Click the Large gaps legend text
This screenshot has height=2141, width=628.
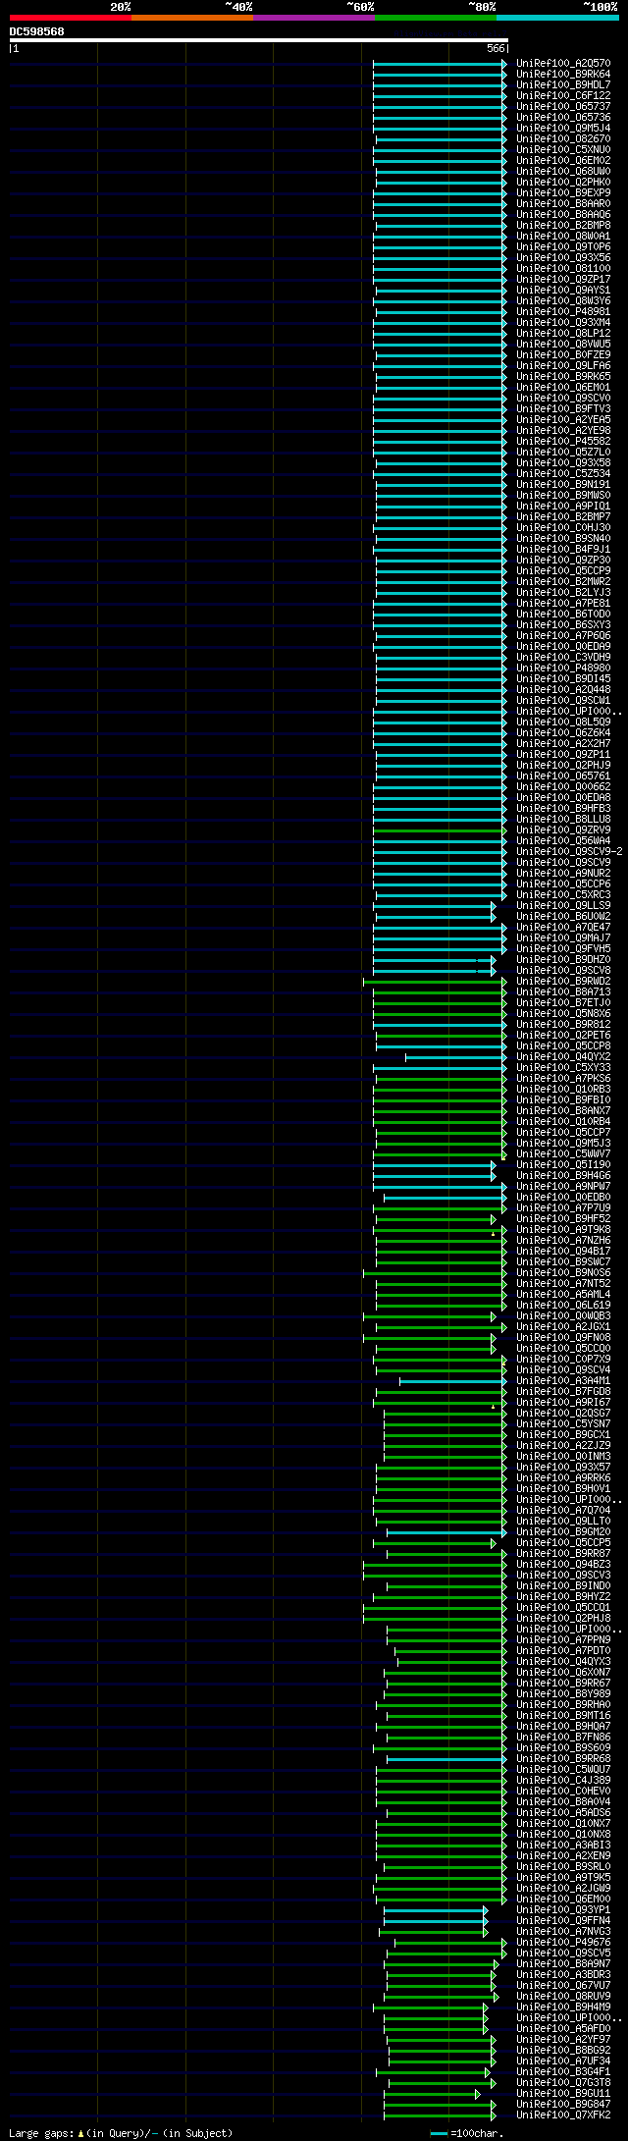click(x=121, y=2133)
